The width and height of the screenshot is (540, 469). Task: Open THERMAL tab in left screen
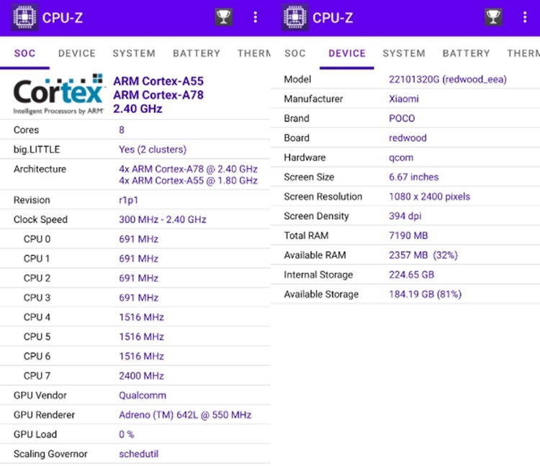[x=254, y=53]
